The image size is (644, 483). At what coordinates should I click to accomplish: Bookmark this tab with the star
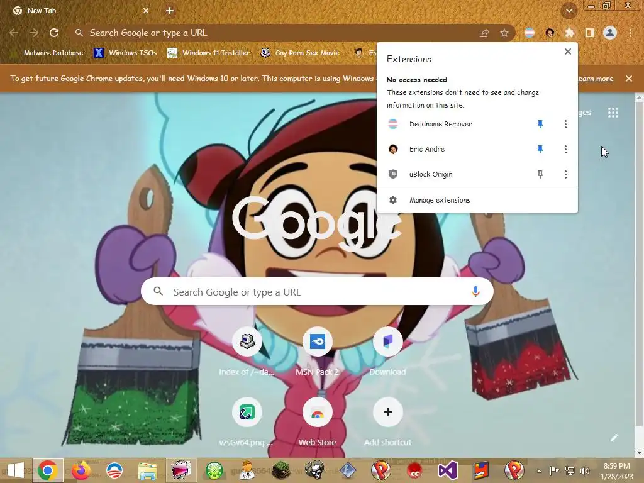504,33
